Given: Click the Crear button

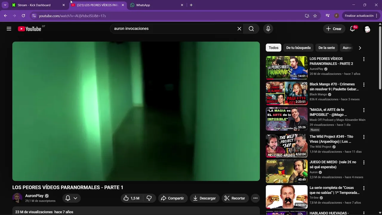Looking at the screenshot, I should point(334,29).
